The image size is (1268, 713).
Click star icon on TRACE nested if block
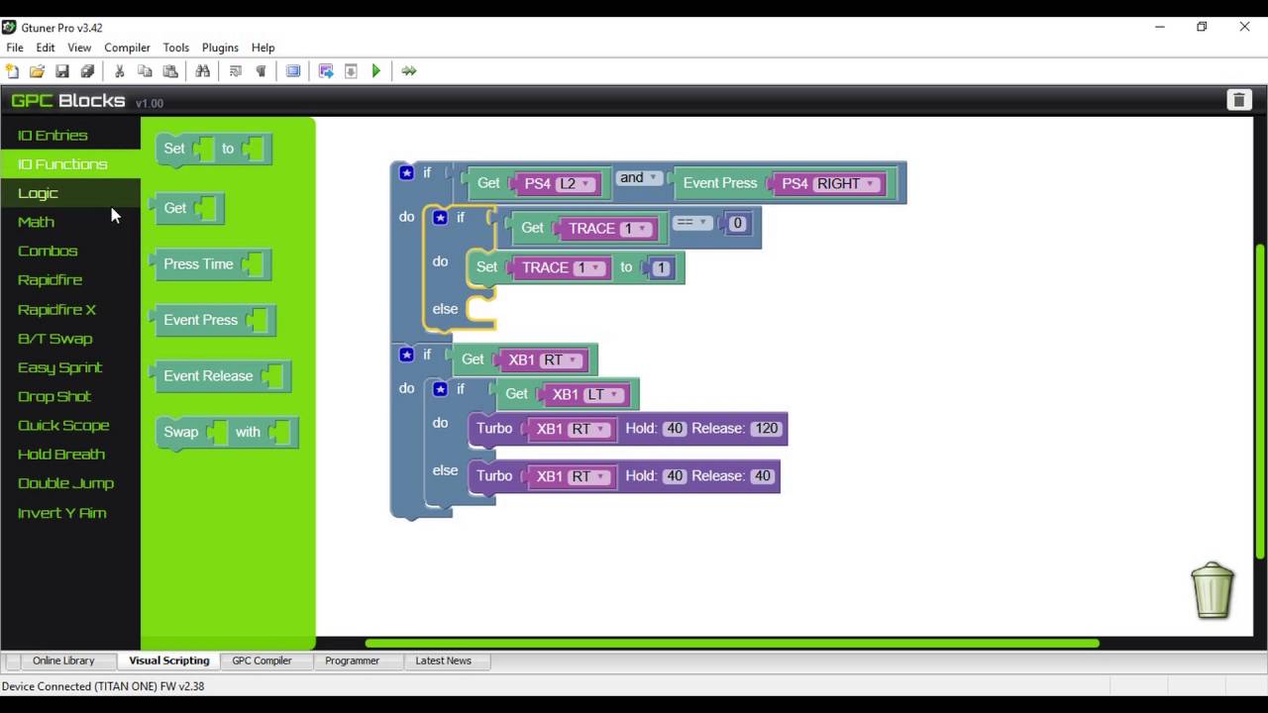click(x=440, y=217)
